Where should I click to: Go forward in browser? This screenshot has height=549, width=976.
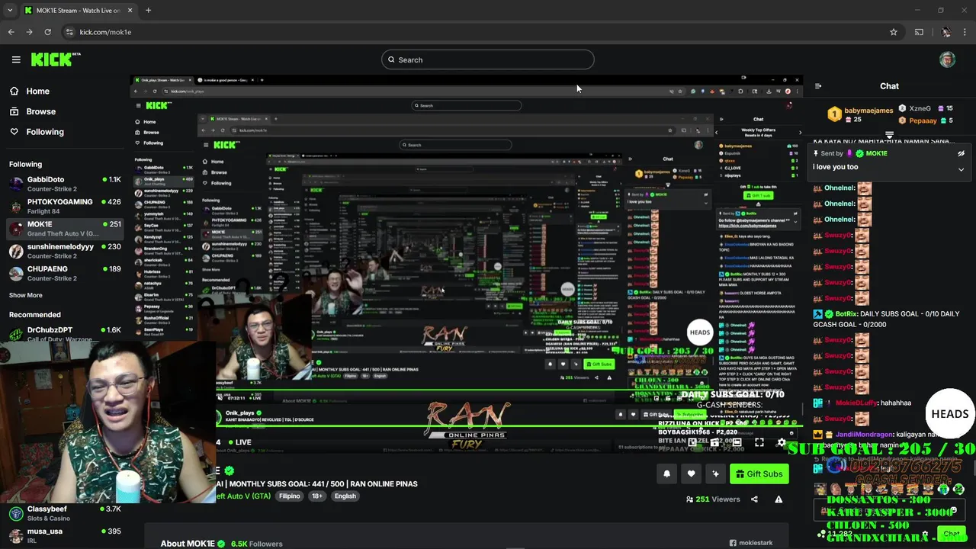click(29, 32)
